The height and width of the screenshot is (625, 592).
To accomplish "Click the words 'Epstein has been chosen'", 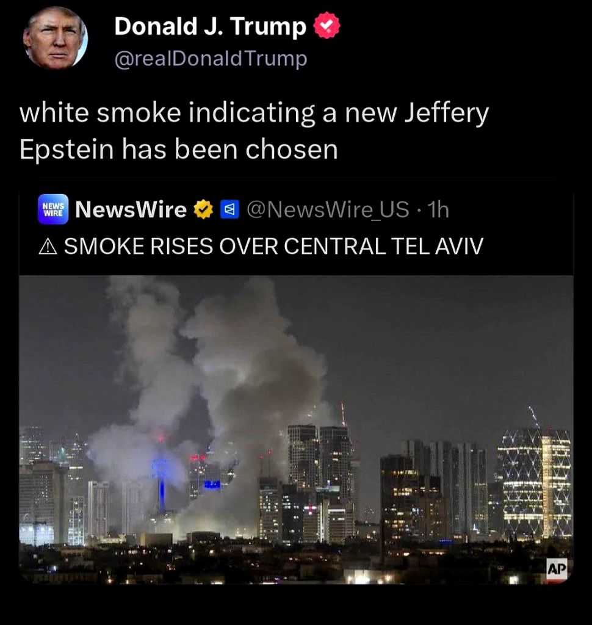I will coord(179,150).
